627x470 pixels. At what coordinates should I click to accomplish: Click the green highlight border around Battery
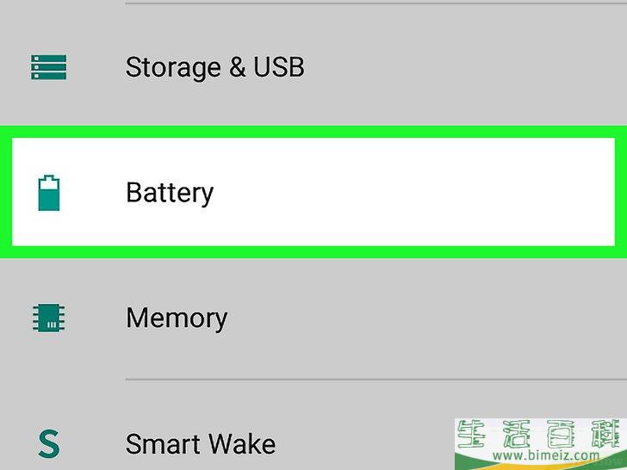(x=313, y=132)
